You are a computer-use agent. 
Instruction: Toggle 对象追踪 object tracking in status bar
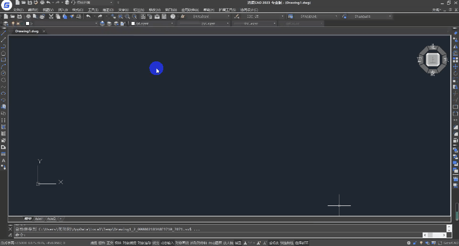pyautogui.click(x=145, y=243)
